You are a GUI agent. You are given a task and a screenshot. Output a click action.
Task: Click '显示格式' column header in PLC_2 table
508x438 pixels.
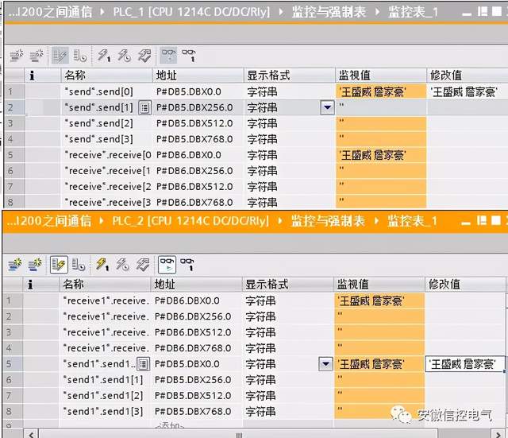[267, 284]
